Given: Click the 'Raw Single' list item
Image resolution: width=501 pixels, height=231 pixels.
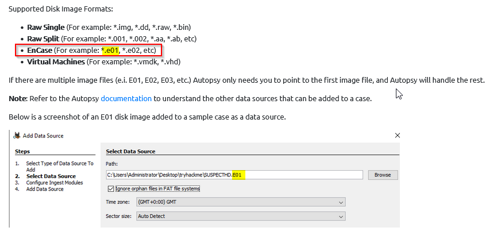Looking at the screenshot, I should 109,28.
